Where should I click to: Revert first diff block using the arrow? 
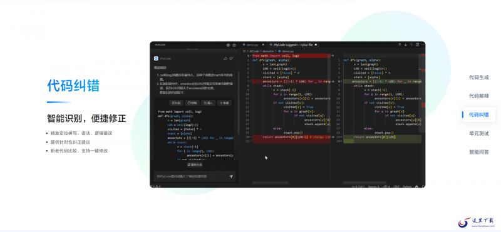tap(333, 56)
